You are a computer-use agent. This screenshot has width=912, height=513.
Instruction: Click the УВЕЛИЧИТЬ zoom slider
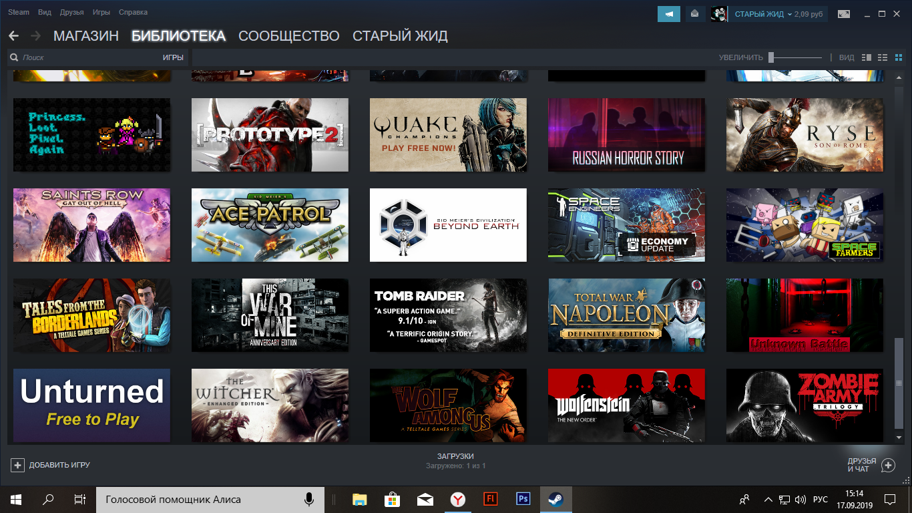(796, 57)
